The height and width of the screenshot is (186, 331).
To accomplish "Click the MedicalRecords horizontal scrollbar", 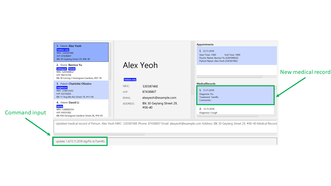I will [228, 116].
